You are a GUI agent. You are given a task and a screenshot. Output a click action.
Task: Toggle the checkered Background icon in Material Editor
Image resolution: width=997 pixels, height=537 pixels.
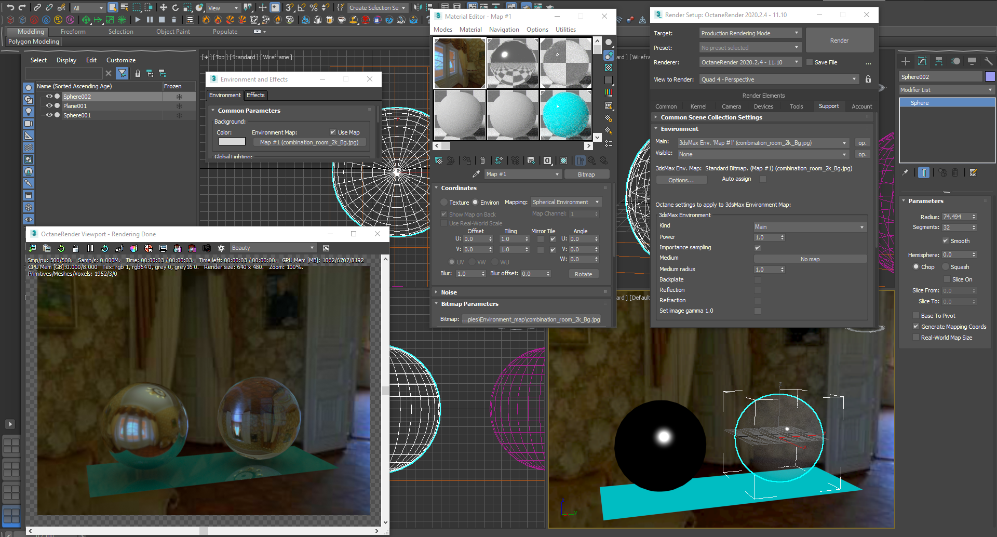point(609,68)
